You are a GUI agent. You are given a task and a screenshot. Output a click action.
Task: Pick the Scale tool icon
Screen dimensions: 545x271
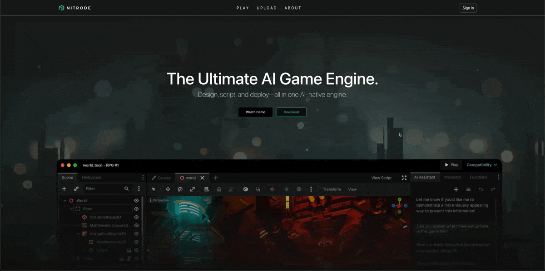coord(193,189)
